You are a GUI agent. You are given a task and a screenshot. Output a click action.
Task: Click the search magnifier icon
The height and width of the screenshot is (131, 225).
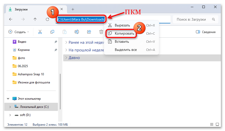coord(214,19)
